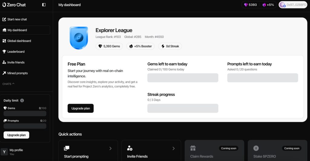Open My dashboard in sidebar
The image size is (310, 161).
click(25, 30)
